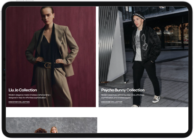Screen dimensions: 194x140
Task: Click the Liu Jo logo belt buckle
Action: [48, 65]
